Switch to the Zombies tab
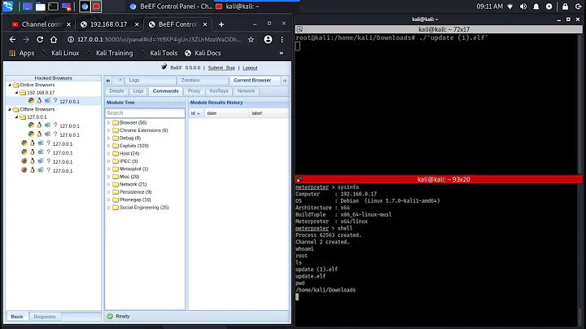The image size is (586, 329). (202, 81)
